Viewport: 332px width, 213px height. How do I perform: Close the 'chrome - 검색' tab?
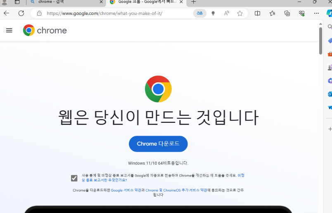point(101,2)
